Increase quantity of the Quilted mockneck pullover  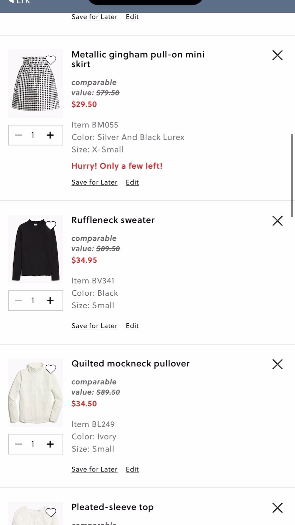(50, 444)
